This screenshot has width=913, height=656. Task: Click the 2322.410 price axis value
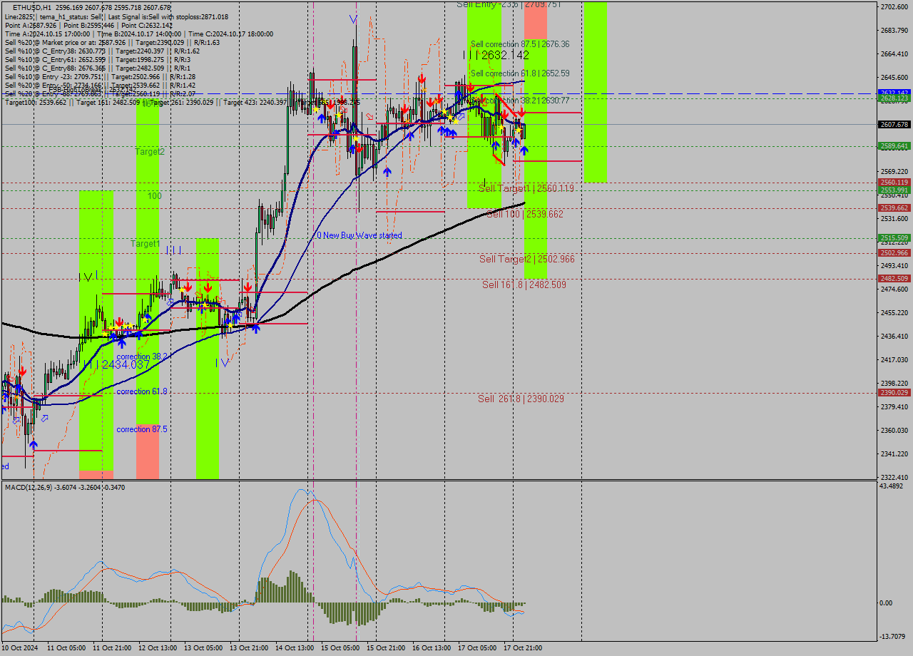point(894,477)
